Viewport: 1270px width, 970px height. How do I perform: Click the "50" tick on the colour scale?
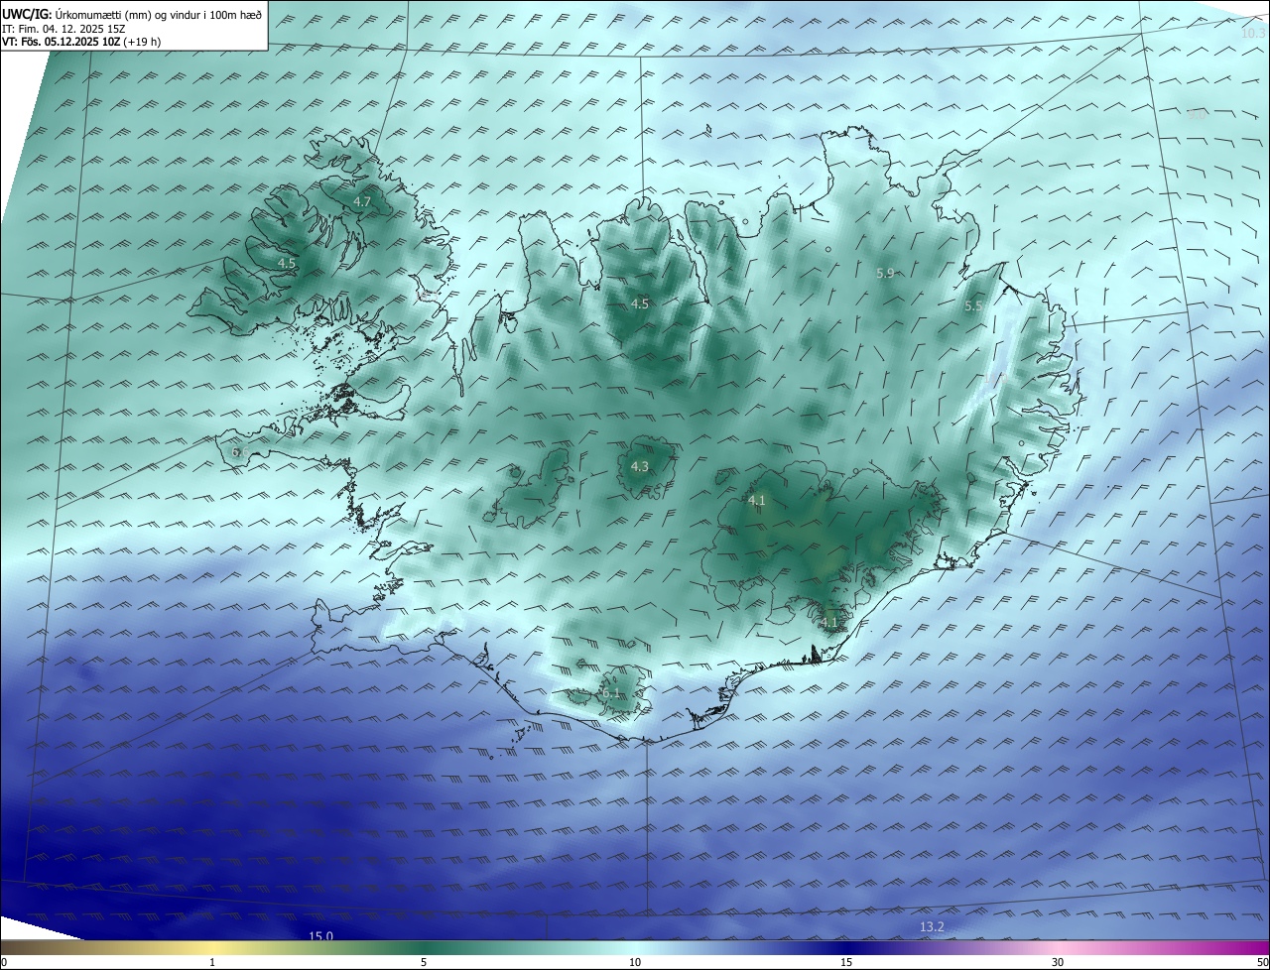1261,962
